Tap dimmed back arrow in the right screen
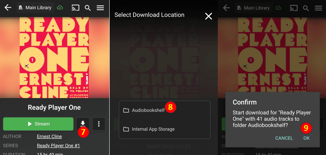Image resolution: width=326 pixels, height=155 pixels. pyautogui.click(x=226, y=8)
